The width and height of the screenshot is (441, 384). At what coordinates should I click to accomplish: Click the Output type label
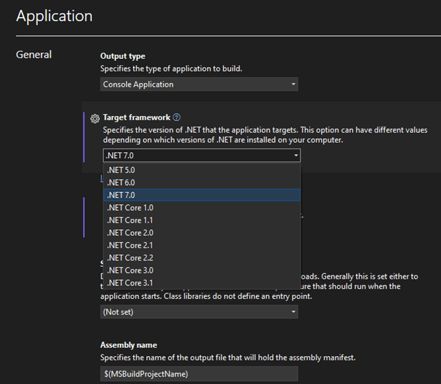pyautogui.click(x=123, y=56)
